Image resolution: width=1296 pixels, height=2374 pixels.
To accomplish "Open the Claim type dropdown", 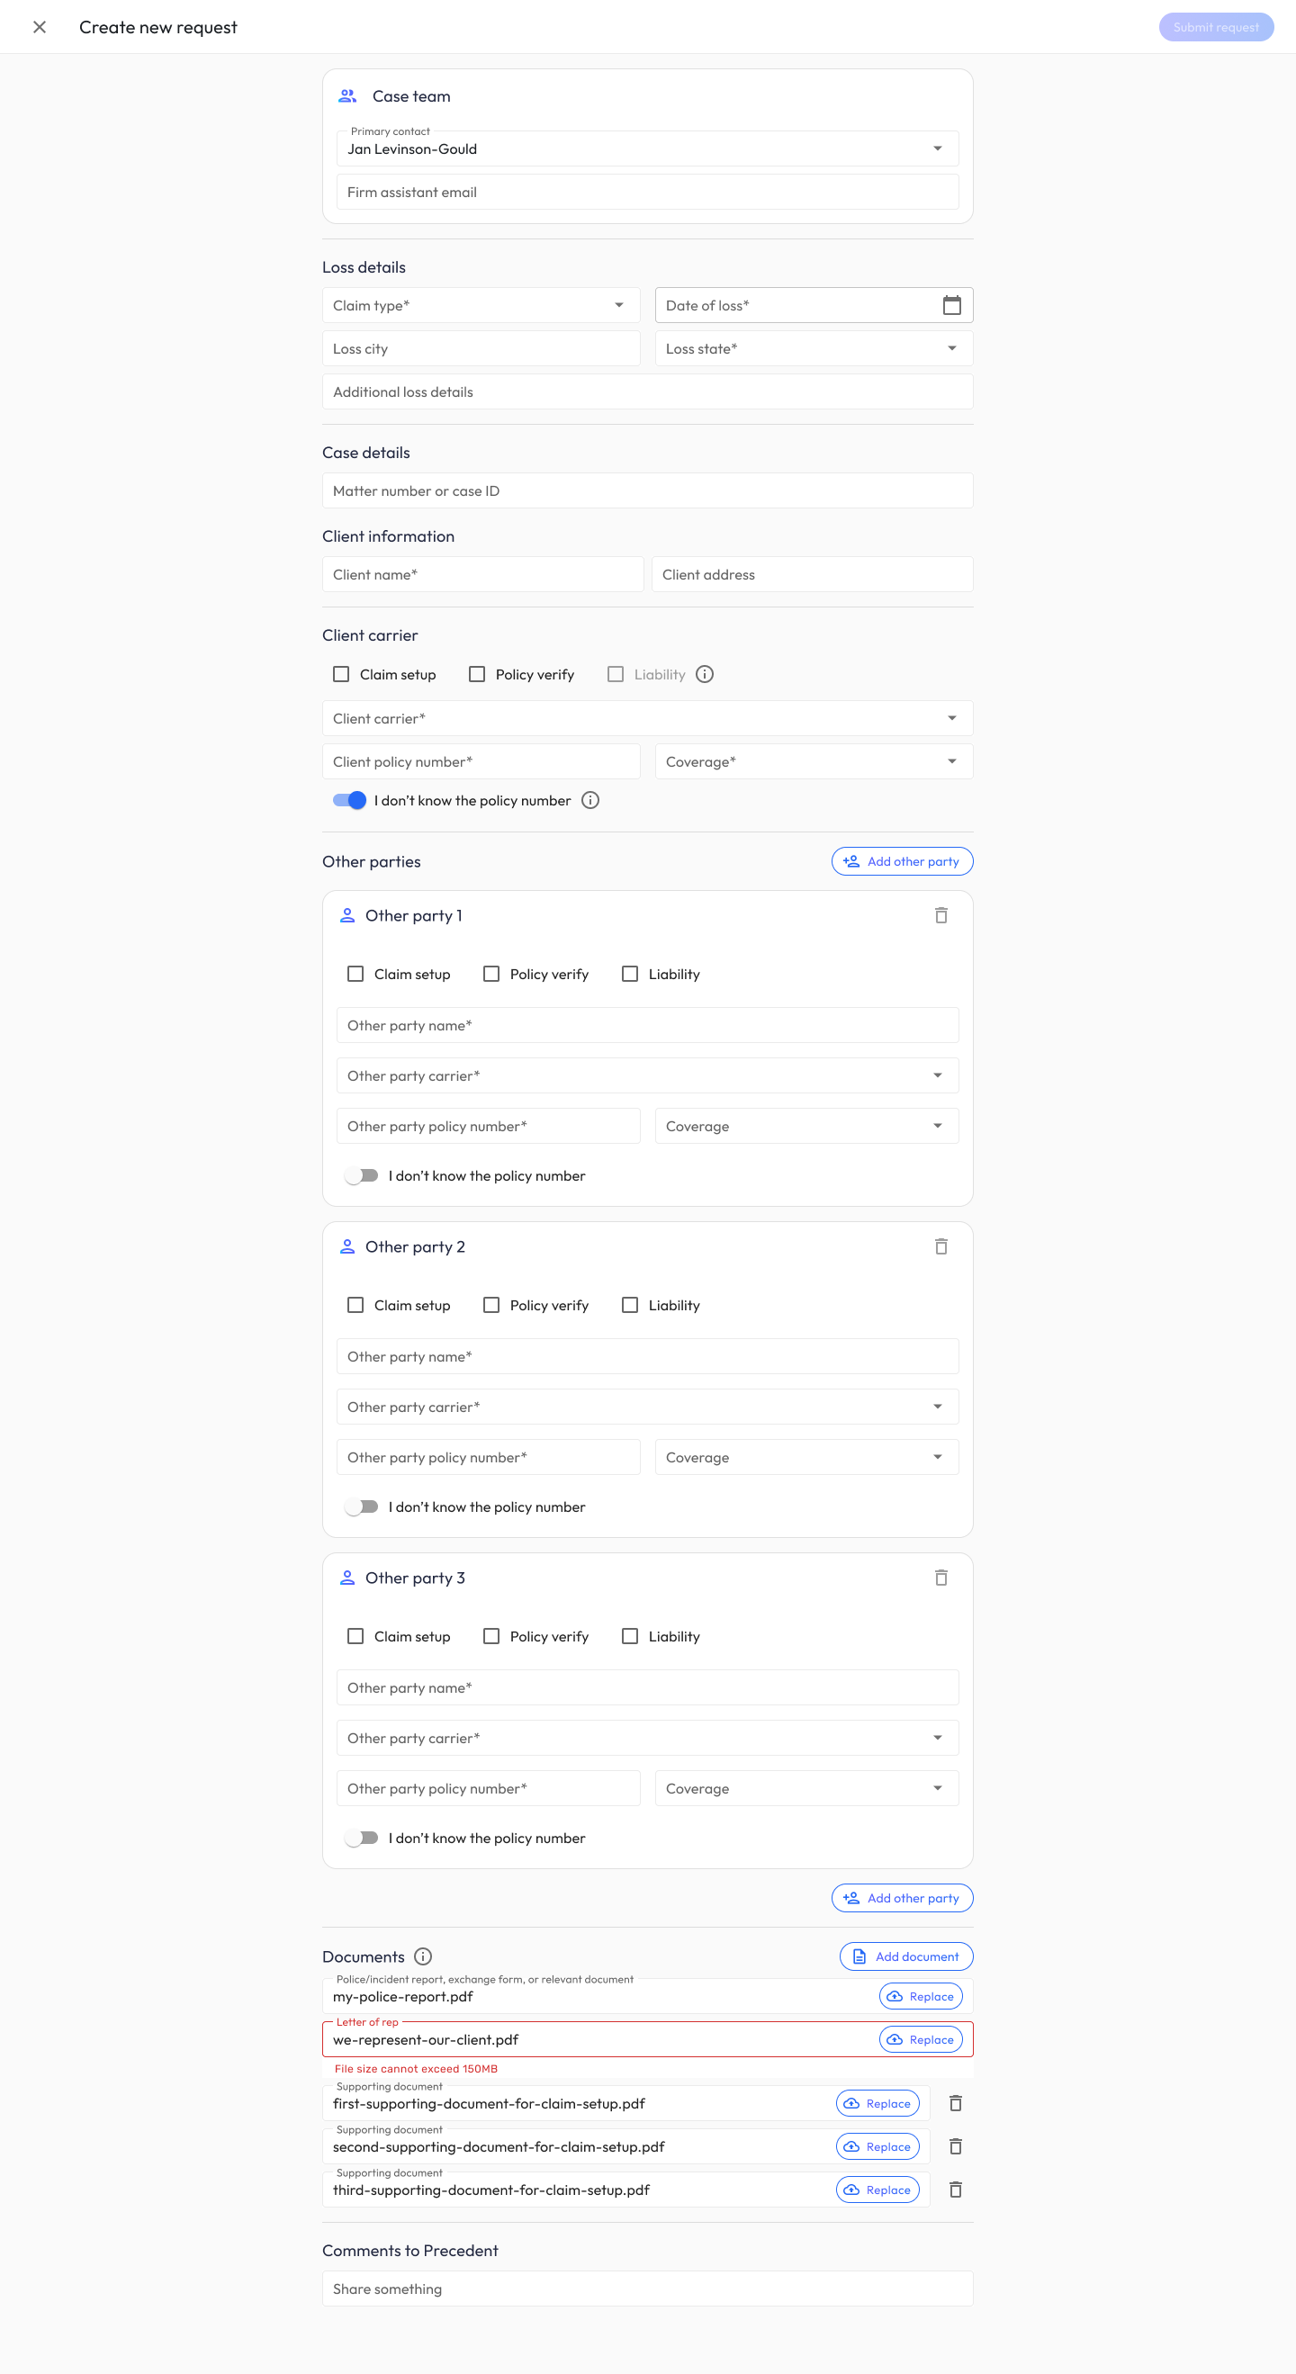I will point(481,305).
